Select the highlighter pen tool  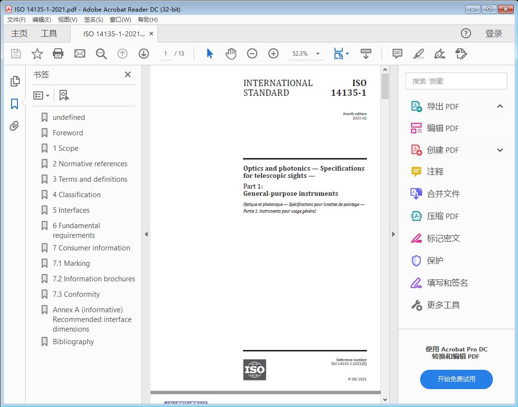[x=419, y=54]
